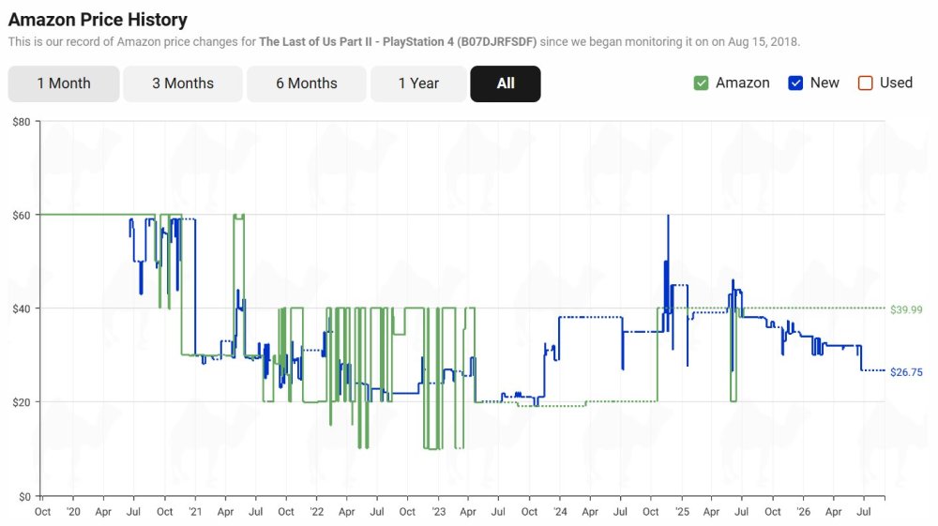938x526 pixels.
Task: Click the $39.99 Amazon price label
Action: tap(906, 309)
